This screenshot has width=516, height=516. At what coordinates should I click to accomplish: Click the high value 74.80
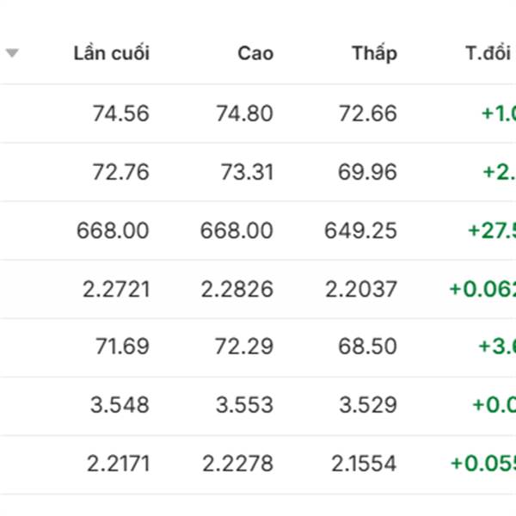pyautogui.click(x=244, y=114)
